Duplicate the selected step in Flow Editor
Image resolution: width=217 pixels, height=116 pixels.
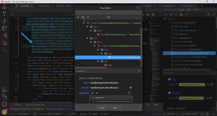point(83,17)
